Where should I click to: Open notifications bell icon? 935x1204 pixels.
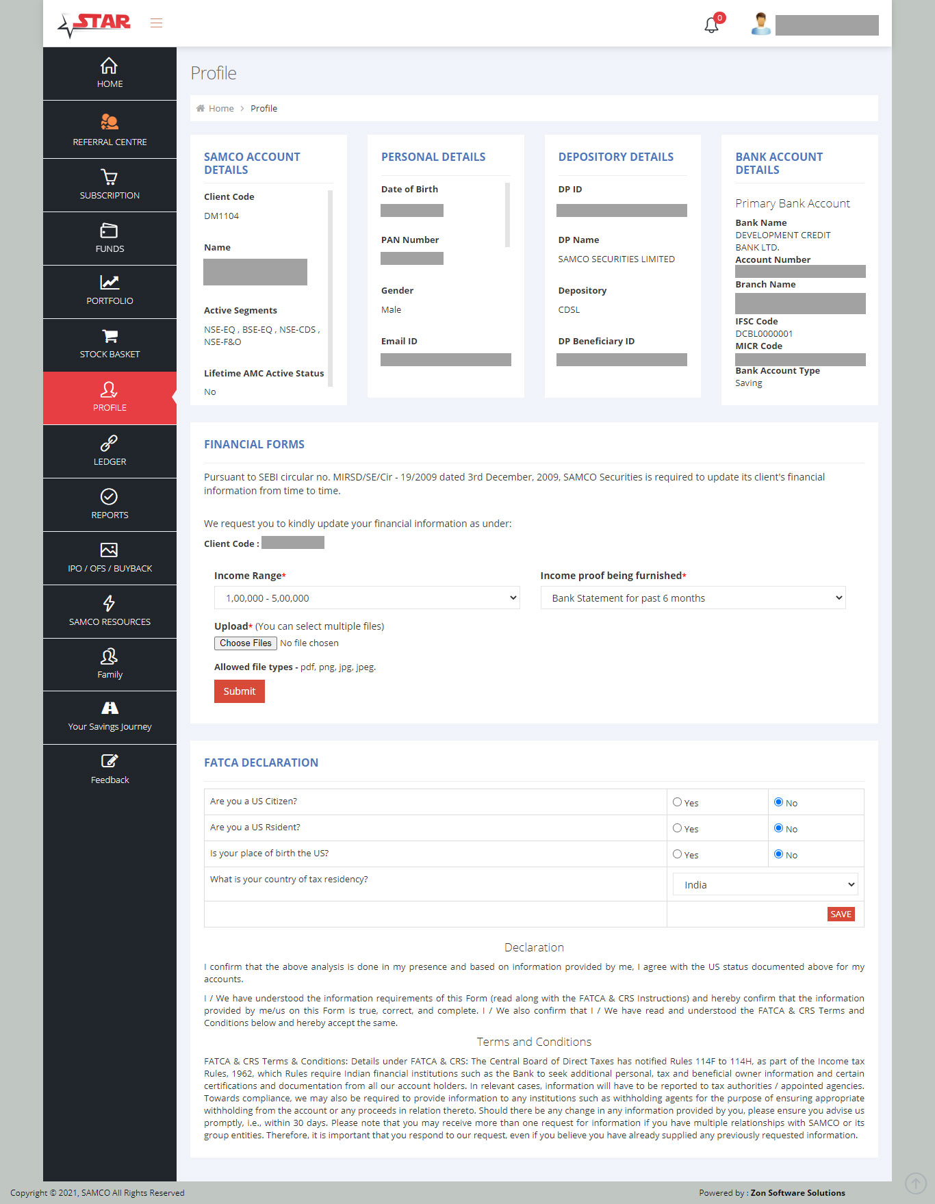[712, 25]
